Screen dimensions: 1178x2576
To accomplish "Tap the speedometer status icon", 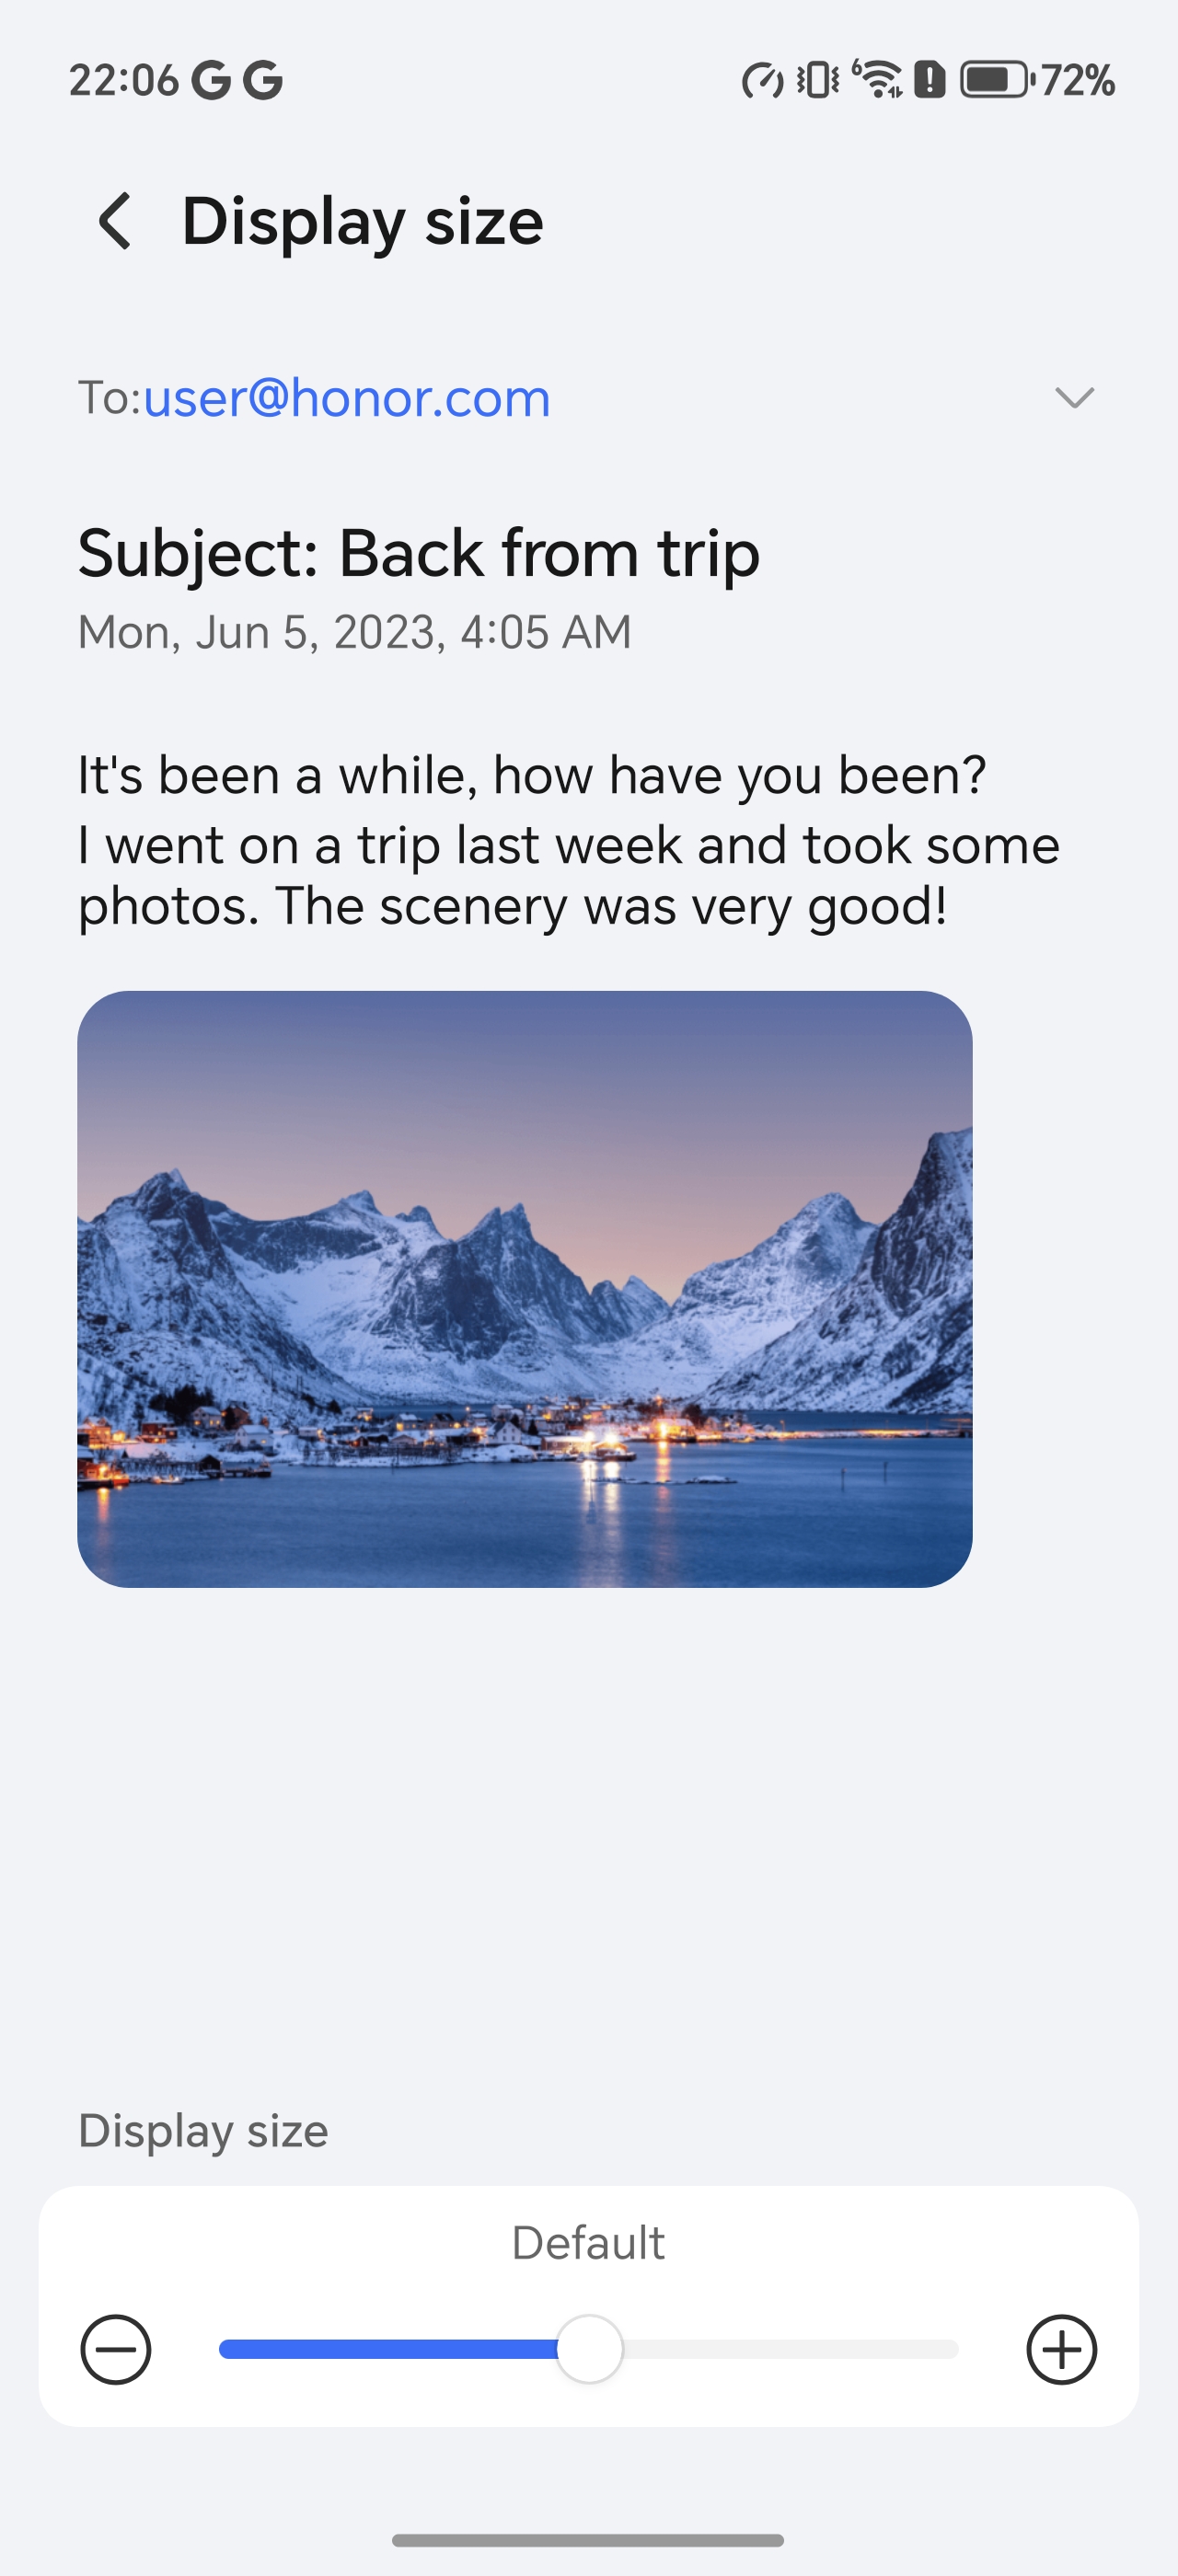I will click(762, 80).
